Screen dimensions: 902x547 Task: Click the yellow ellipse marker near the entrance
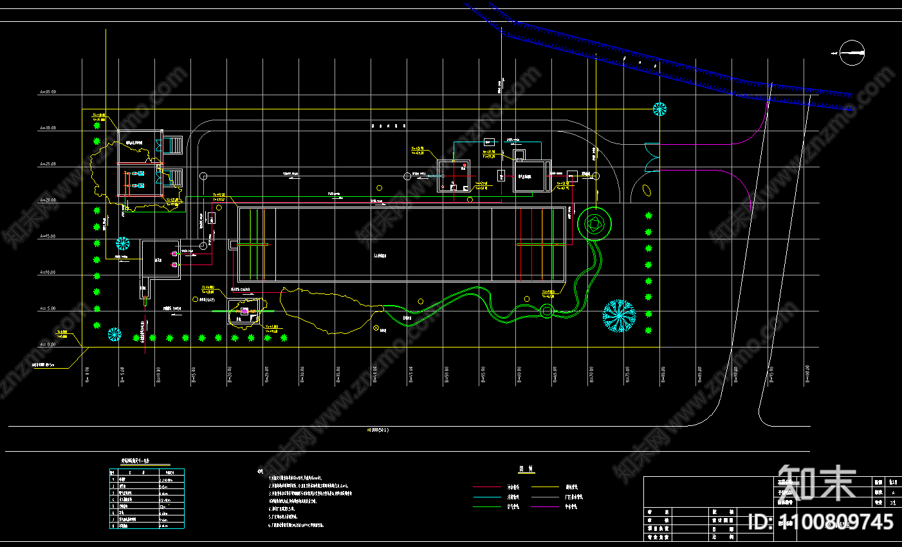coord(647,190)
